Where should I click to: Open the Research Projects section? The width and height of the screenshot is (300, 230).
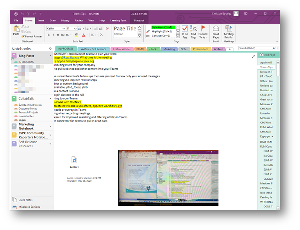(28, 112)
